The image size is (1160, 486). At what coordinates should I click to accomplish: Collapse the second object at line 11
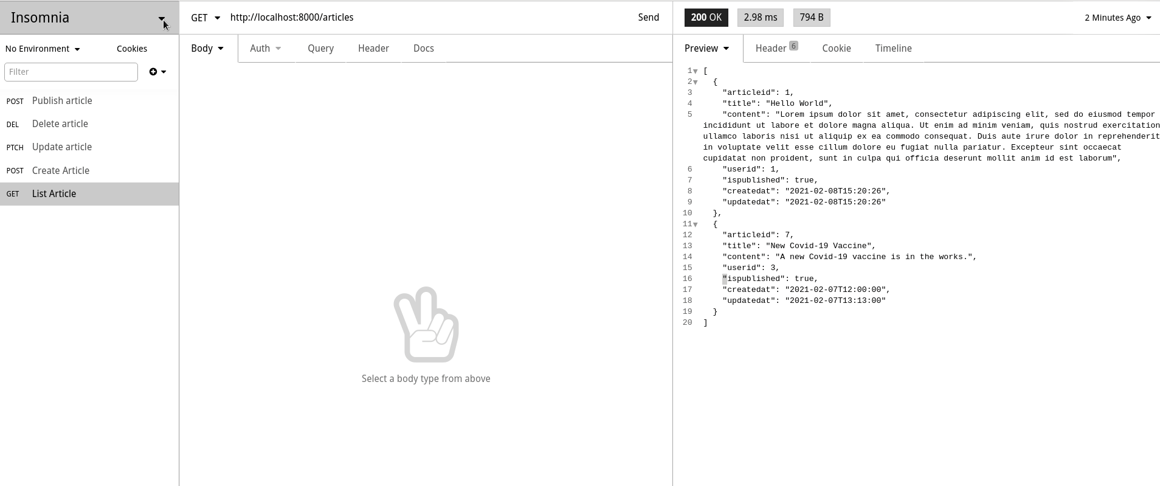point(696,224)
